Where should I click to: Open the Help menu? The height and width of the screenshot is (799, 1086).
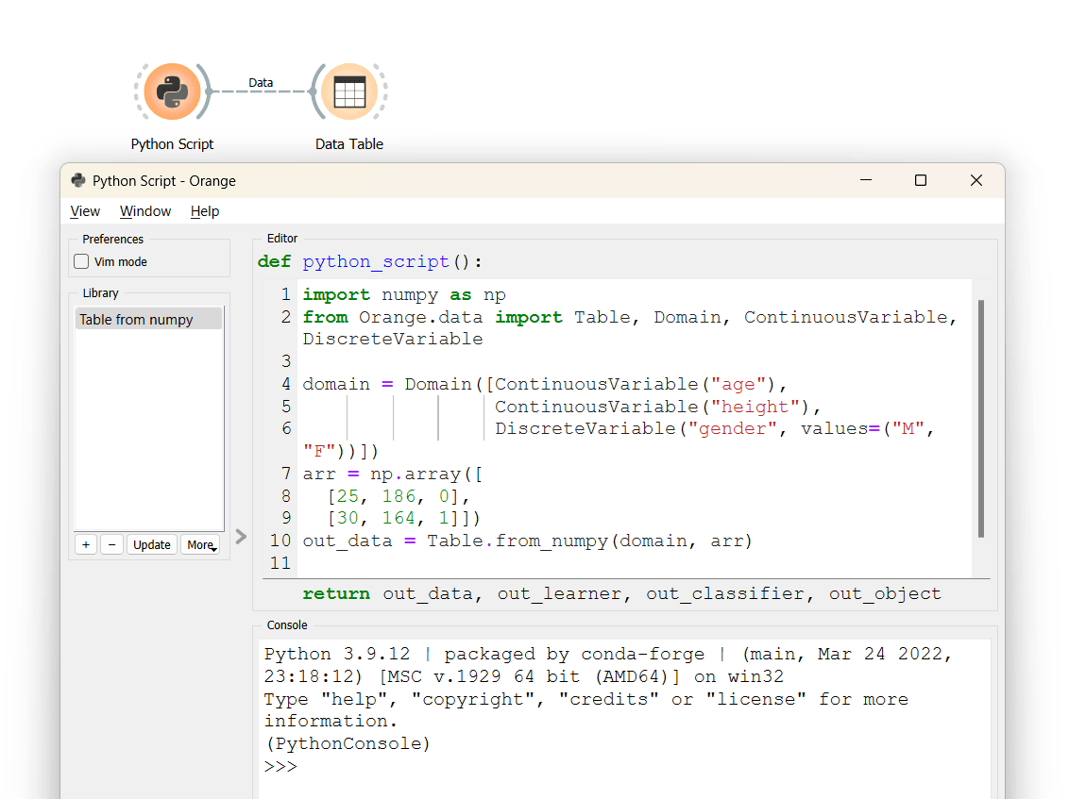(x=205, y=211)
